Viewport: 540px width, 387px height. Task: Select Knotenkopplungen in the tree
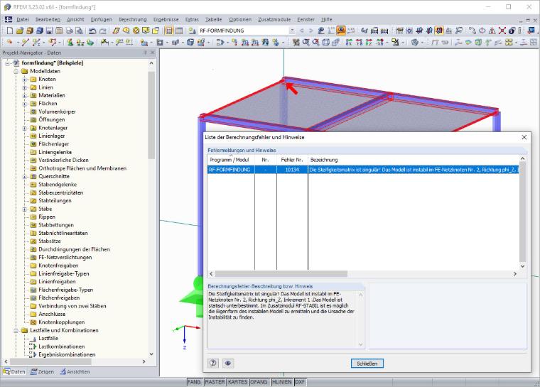[61, 322]
